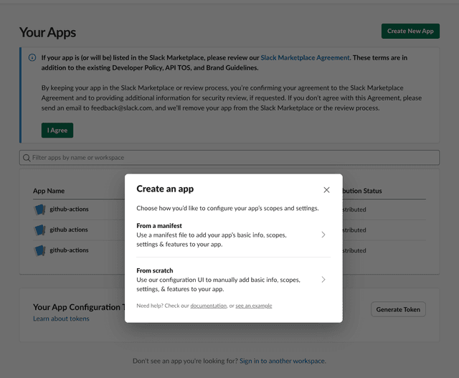Click the Create an app dialog title
The width and height of the screenshot is (459, 378).
165,189
